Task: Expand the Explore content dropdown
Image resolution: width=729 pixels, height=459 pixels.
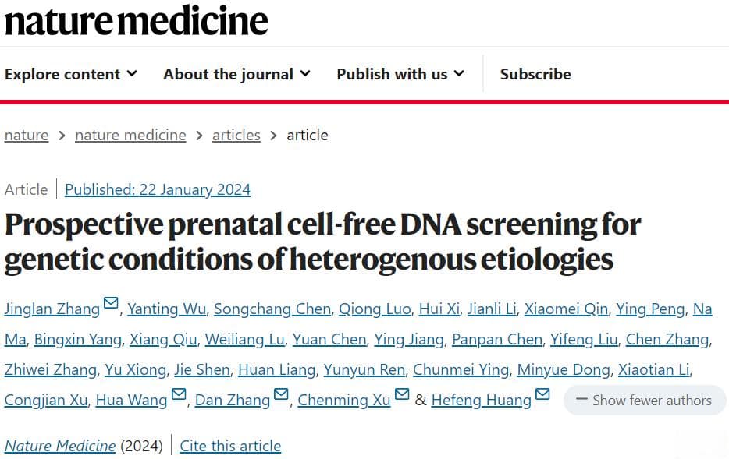Action: (71, 74)
